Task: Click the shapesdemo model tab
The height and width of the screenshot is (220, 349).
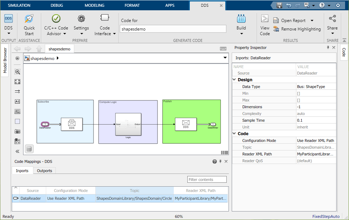Action: 59,49
